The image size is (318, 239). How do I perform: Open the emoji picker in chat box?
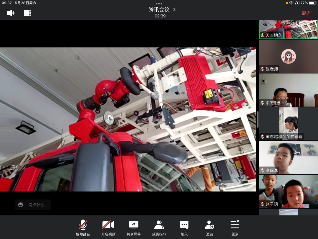21,205
